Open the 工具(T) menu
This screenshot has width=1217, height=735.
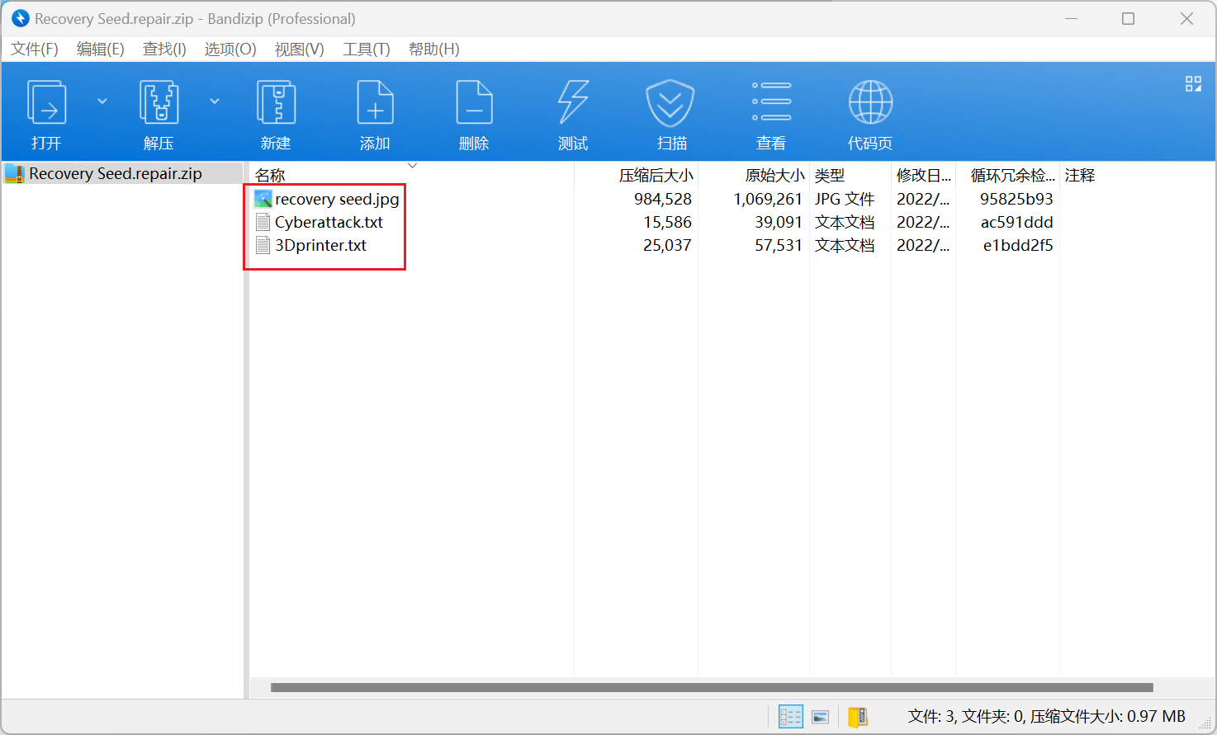point(367,49)
